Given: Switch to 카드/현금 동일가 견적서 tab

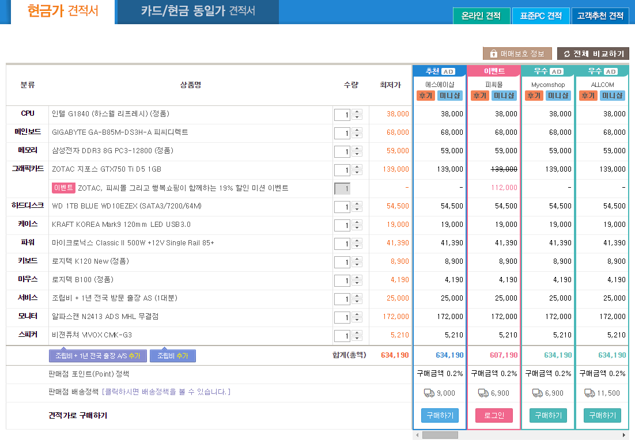Looking at the screenshot, I should (198, 12).
